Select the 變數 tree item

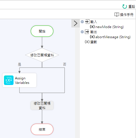point(94,42)
